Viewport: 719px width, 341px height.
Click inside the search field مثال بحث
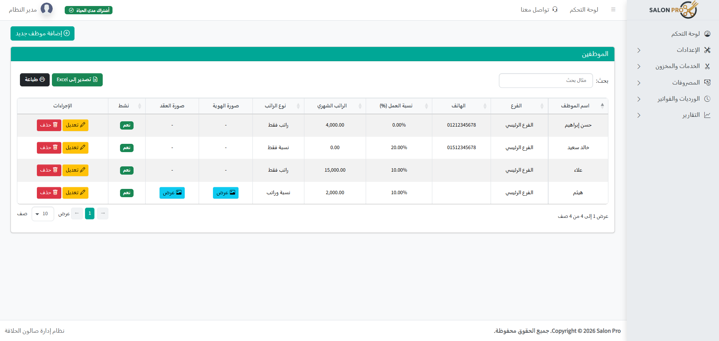[545, 80]
